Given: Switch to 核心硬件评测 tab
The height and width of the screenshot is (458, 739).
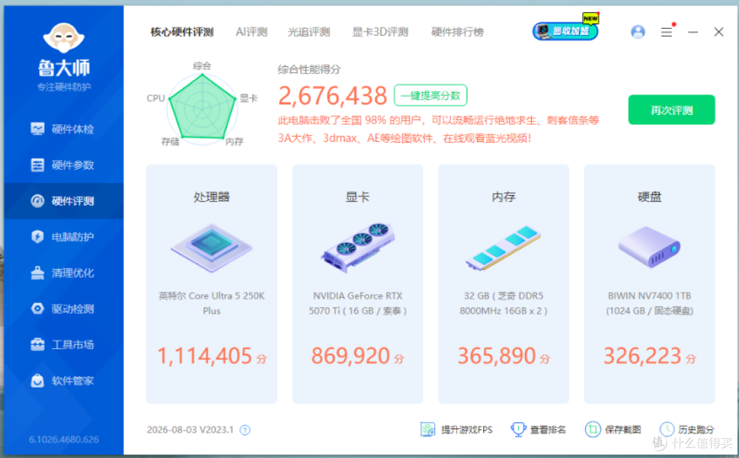Looking at the screenshot, I should pyautogui.click(x=182, y=32).
